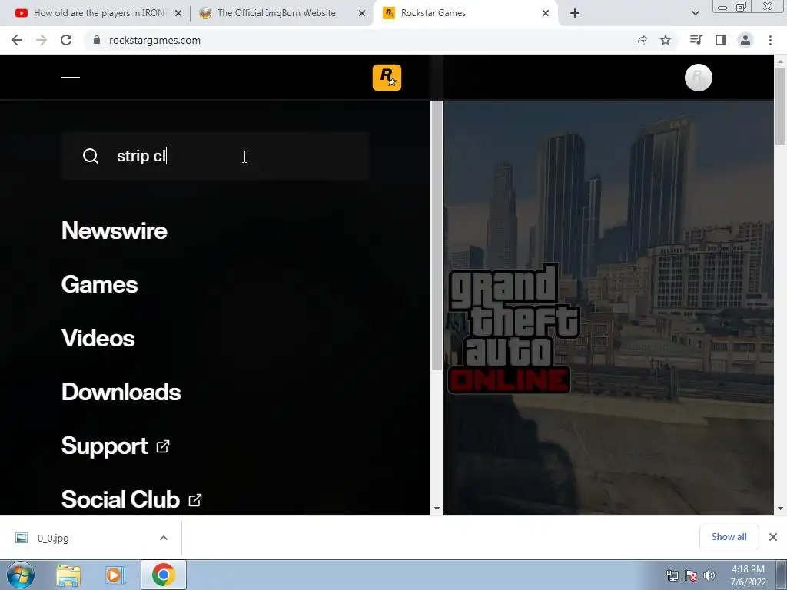Close the ImgBurn Website tab
This screenshot has width=787, height=590.
point(361,13)
